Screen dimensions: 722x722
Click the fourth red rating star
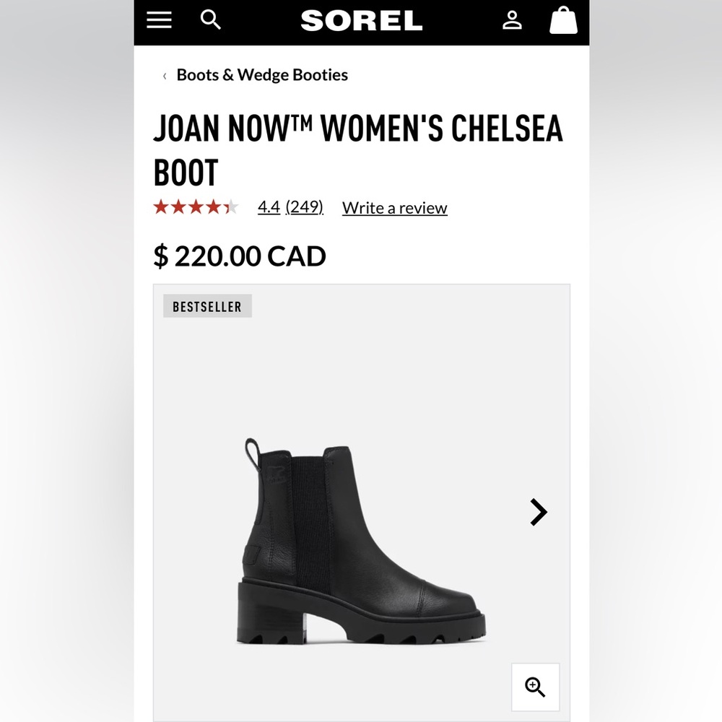click(x=212, y=207)
